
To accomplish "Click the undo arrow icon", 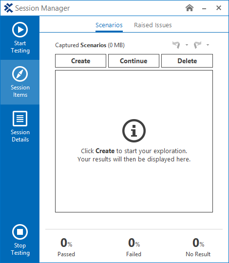I will (176, 45).
